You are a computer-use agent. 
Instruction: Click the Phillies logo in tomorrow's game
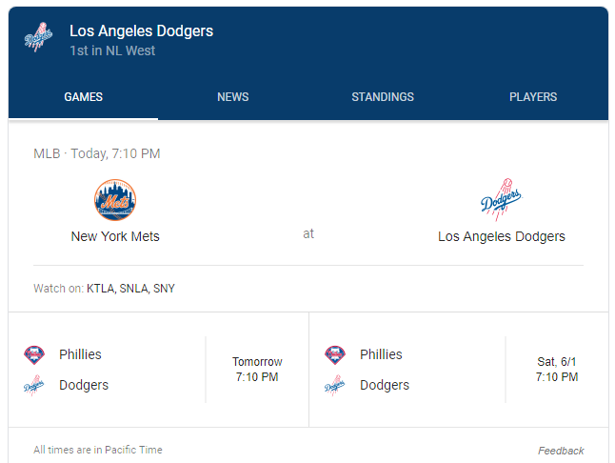(x=34, y=355)
